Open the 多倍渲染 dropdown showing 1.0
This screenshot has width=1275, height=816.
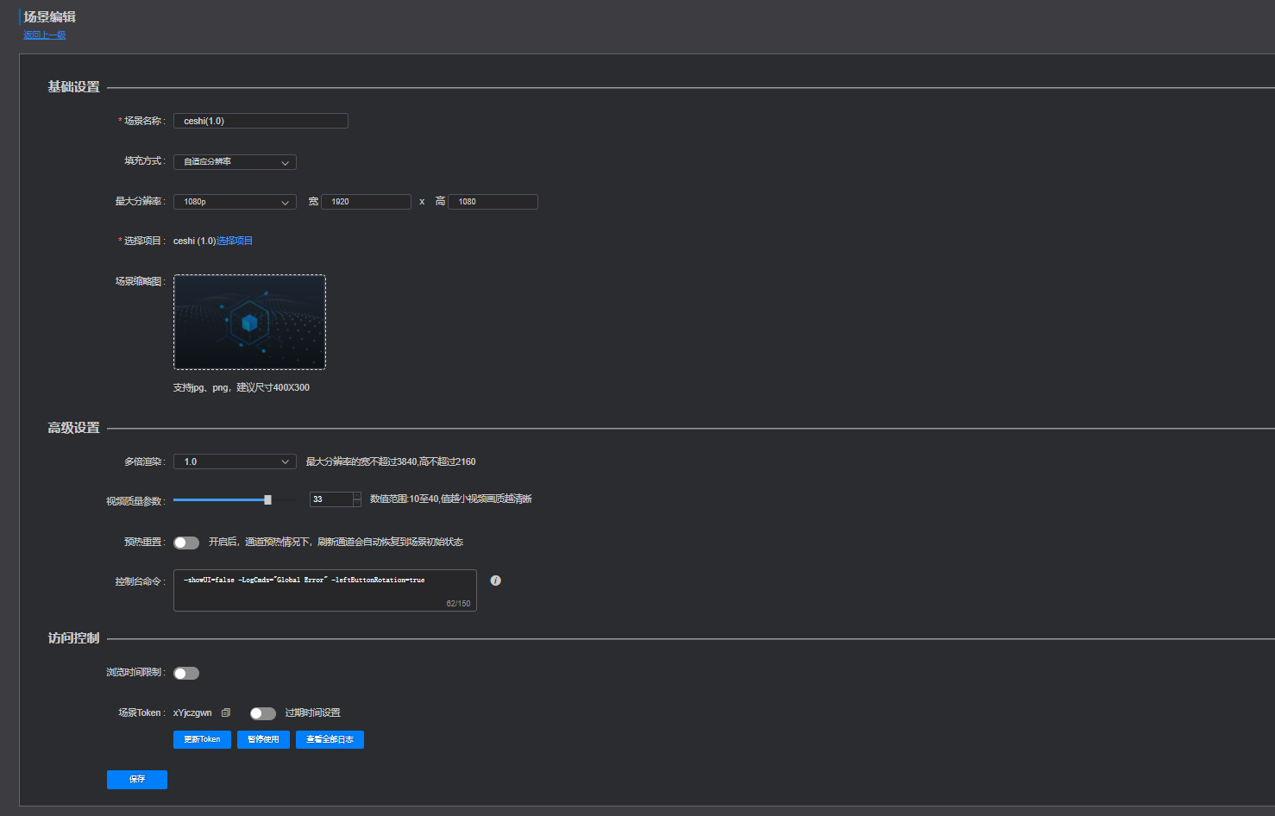(x=235, y=462)
